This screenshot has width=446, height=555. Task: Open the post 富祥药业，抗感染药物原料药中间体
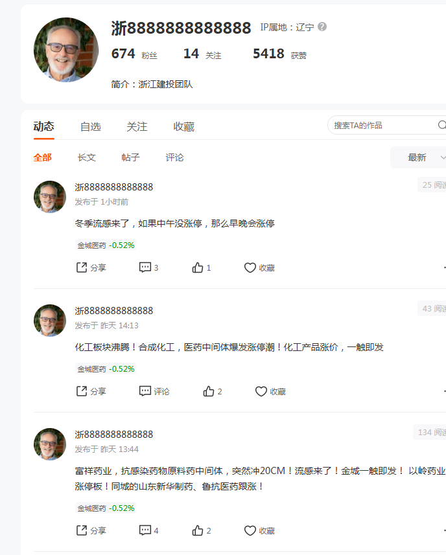pyautogui.click(x=260, y=479)
